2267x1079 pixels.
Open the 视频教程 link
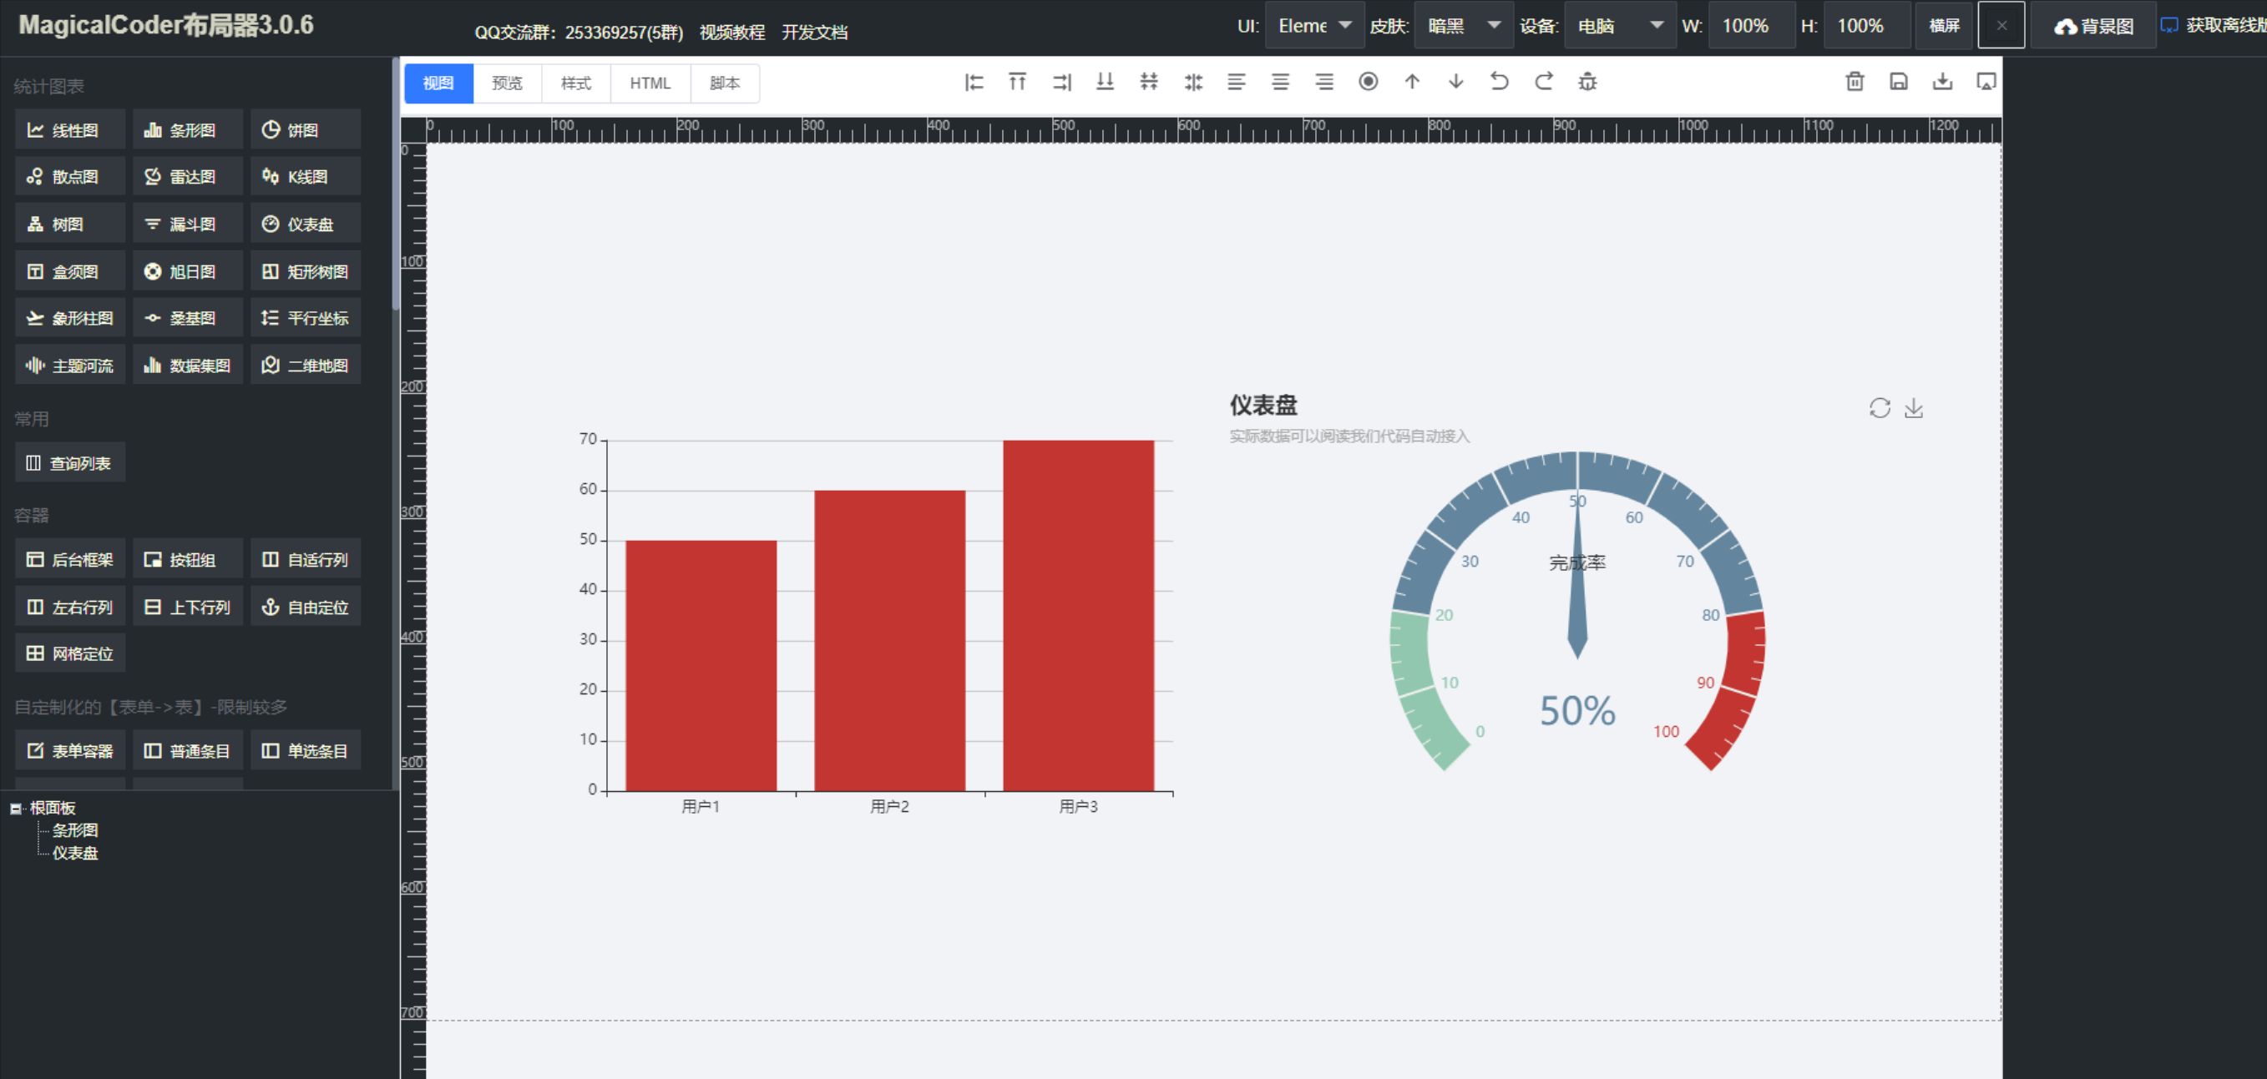tap(731, 33)
